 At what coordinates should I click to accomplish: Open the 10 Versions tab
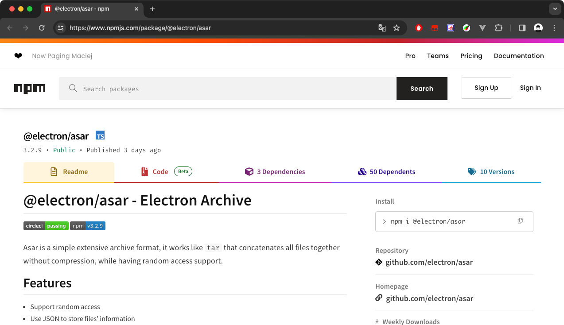coord(491,172)
